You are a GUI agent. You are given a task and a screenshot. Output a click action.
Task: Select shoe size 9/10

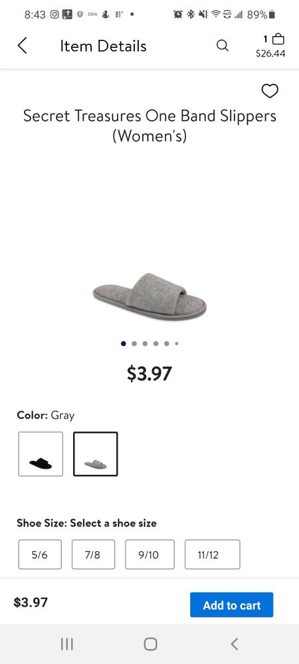(x=149, y=554)
